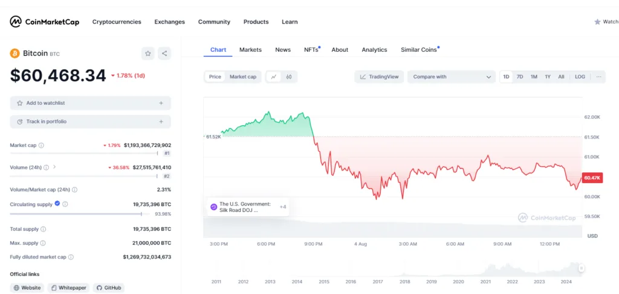
Task: Switch to the NFTs tab
Action: pos(312,49)
